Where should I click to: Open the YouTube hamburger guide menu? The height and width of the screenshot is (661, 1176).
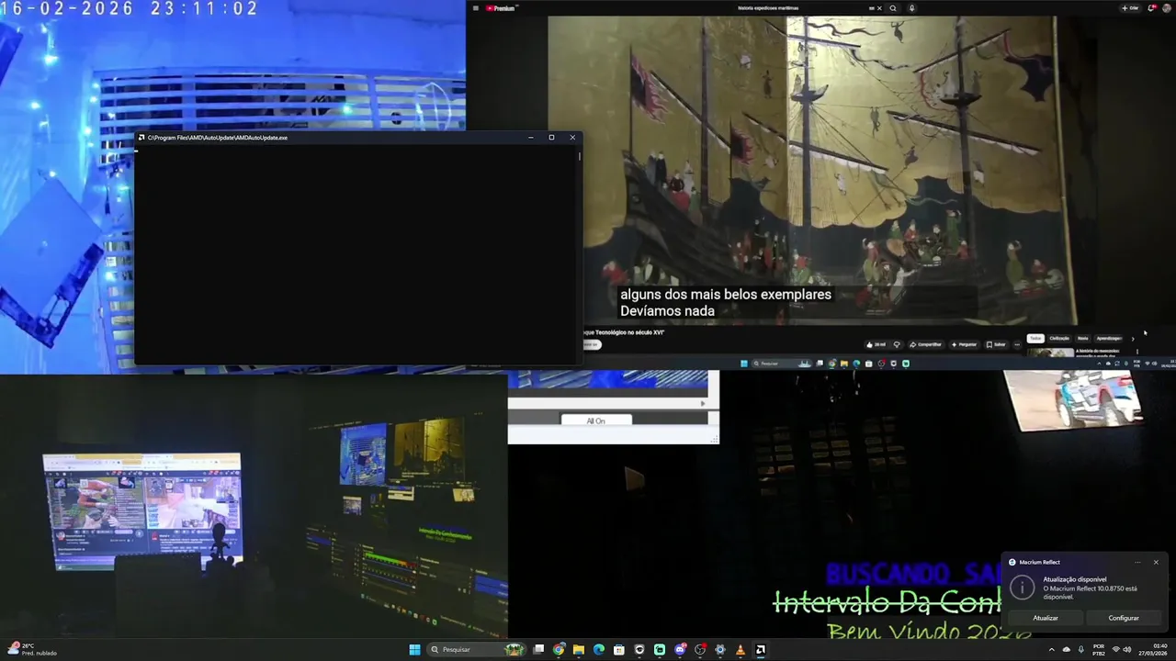click(x=476, y=8)
